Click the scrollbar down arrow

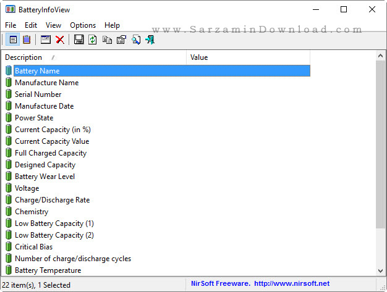(381, 270)
